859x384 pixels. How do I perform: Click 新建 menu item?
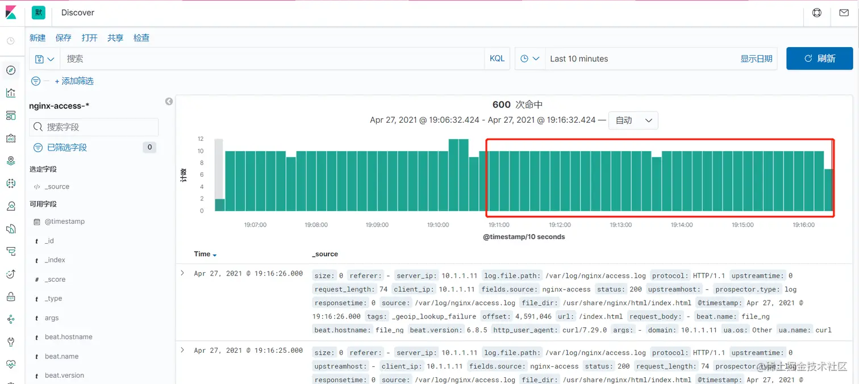(x=37, y=37)
